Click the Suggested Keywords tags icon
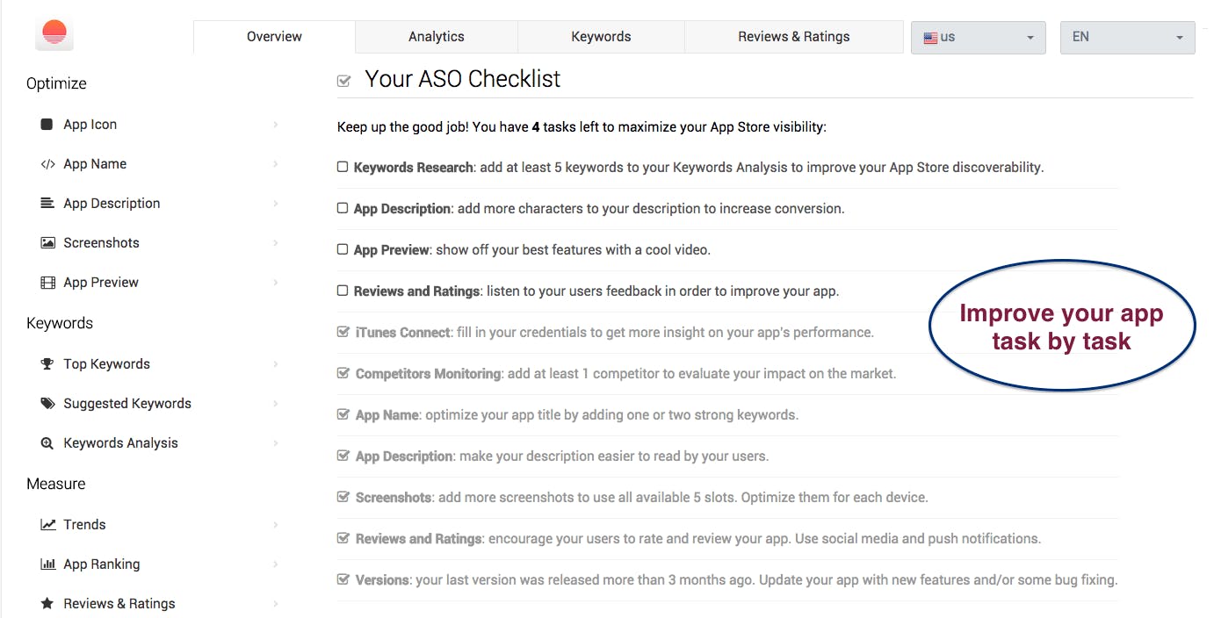Viewport: 1214px width, 618px height. tap(47, 404)
